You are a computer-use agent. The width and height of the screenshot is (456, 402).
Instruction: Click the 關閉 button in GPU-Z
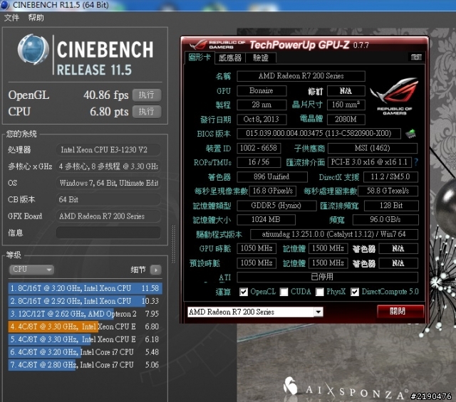tap(400, 311)
